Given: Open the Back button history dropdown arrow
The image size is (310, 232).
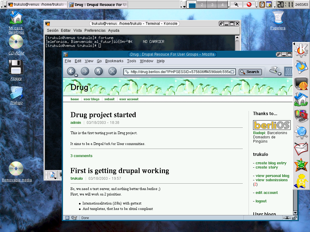Looking at the screenshot, I should coord(76,75).
